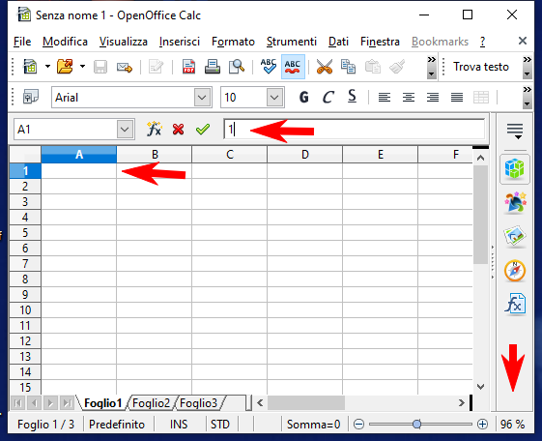Click the New spreadsheet icon
The width and height of the screenshot is (542, 441).
tap(30, 67)
